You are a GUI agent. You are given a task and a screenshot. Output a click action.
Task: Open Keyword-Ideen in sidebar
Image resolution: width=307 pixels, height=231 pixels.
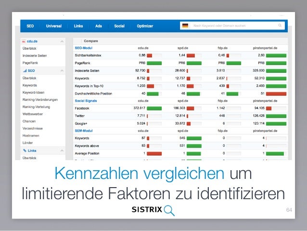pyautogui.click(x=34, y=93)
